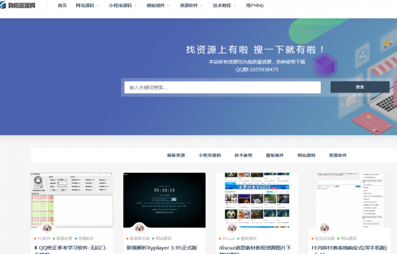Open 小程序源码 in the top navigation bar
The width and height of the screenshot is (397, 254).
coord(120,5)
